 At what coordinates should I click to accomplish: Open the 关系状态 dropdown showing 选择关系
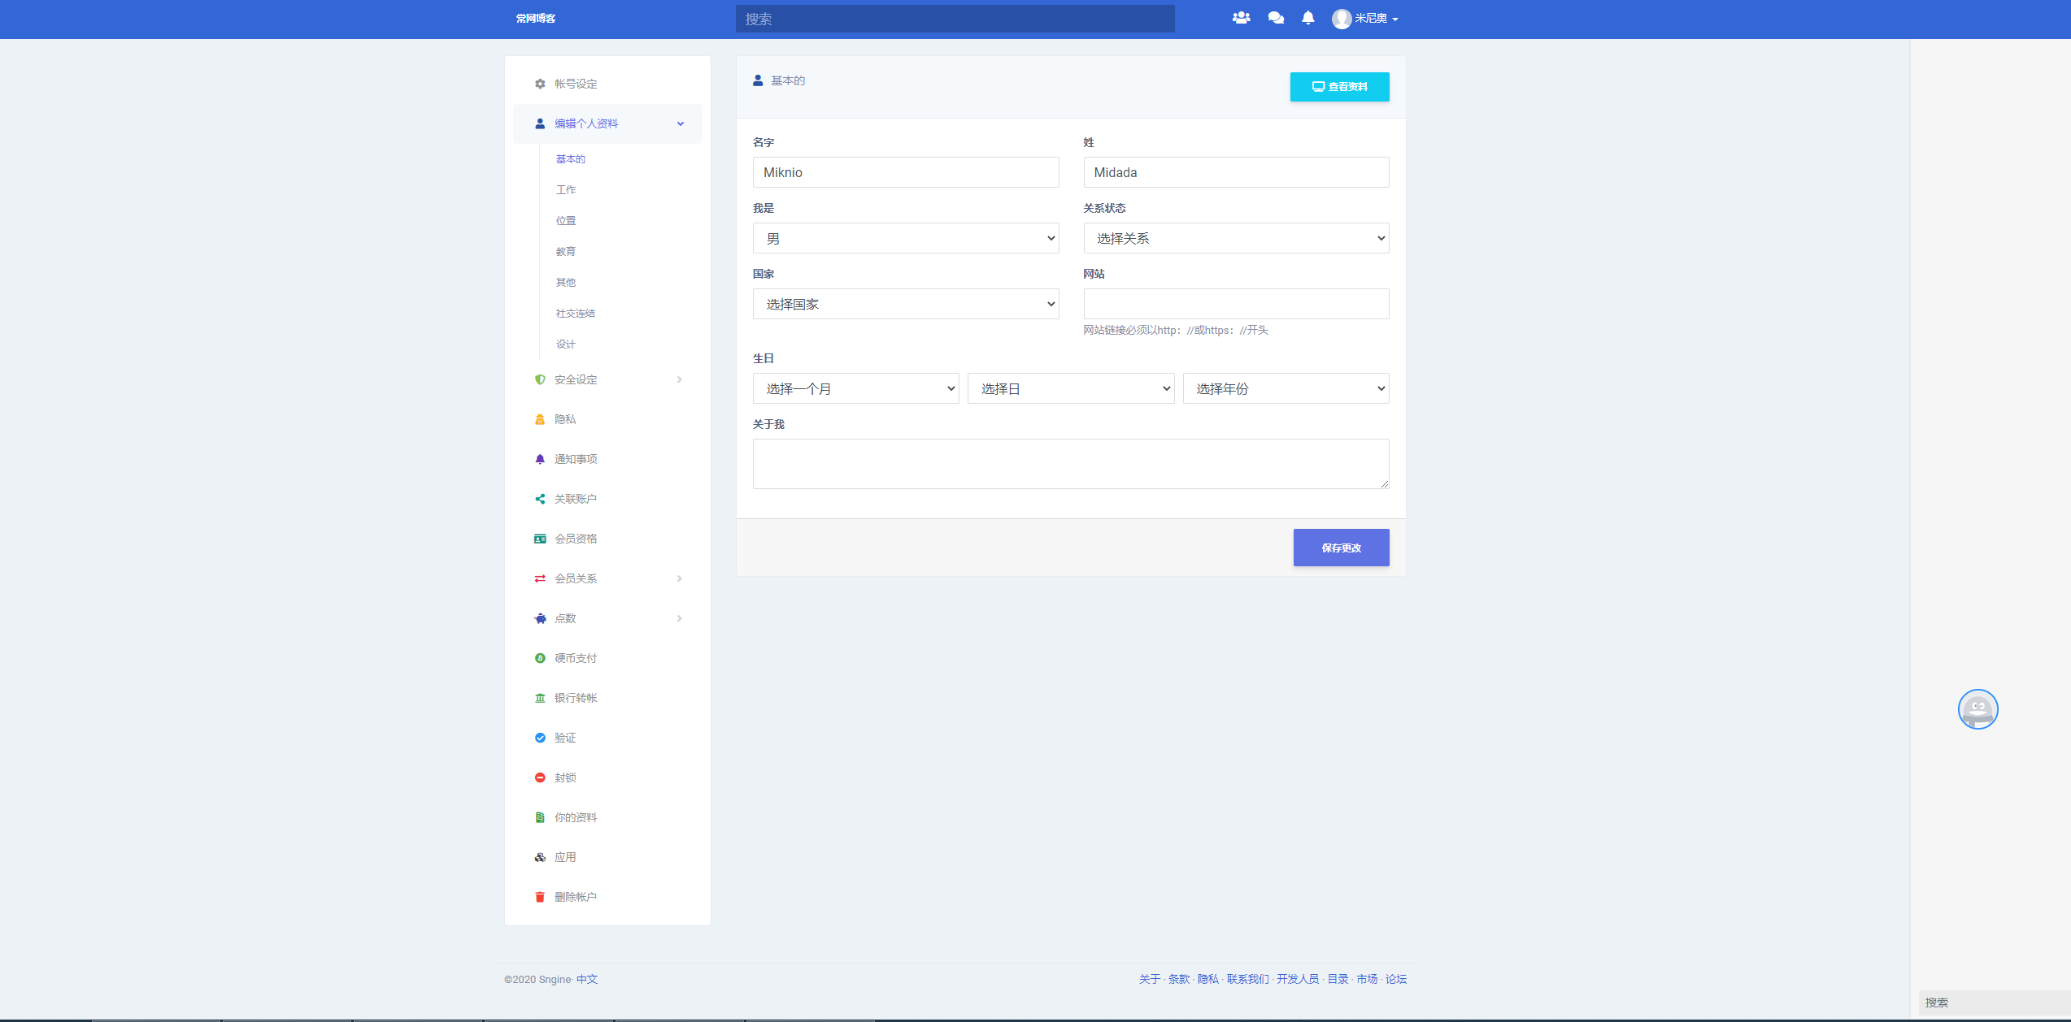1235,237
